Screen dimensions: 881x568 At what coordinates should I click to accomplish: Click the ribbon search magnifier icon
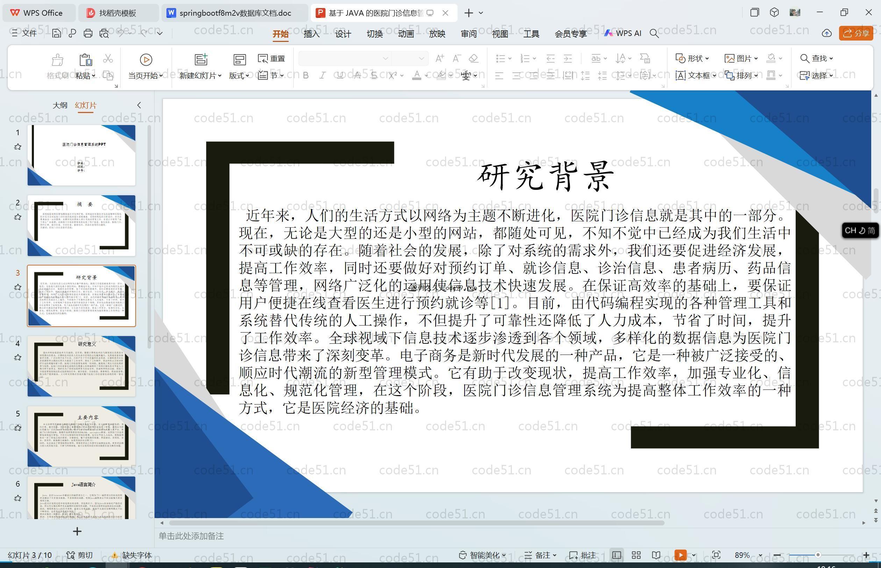(x=654, y=34)
